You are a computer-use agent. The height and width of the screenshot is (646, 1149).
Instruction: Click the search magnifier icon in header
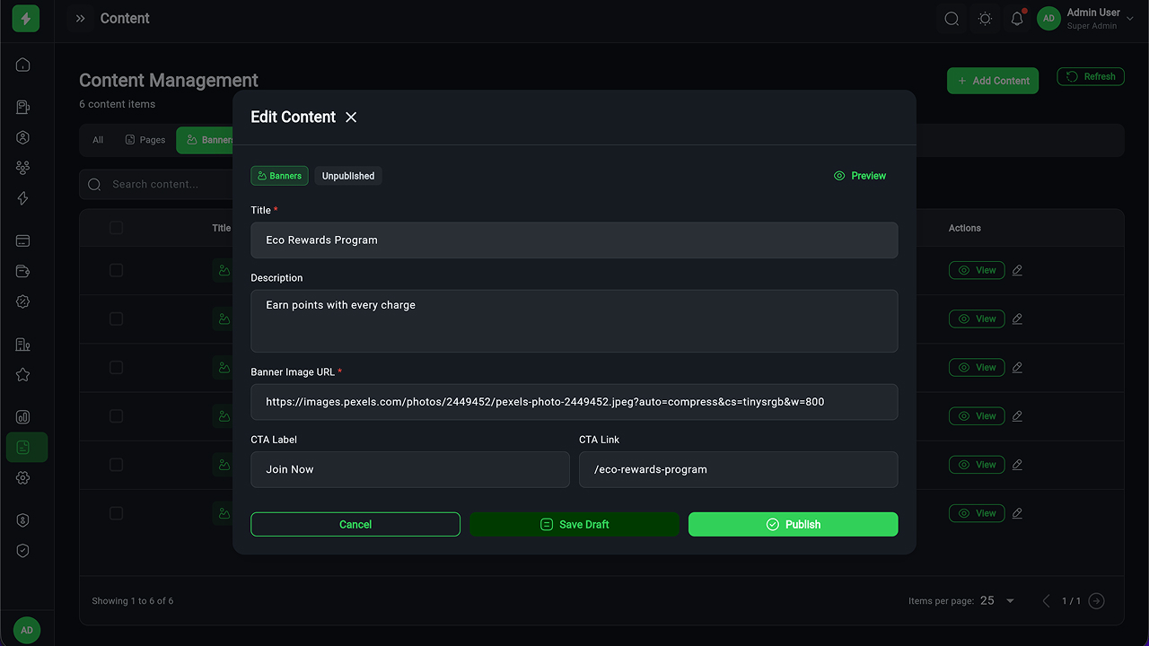click(x=952, y=19)
